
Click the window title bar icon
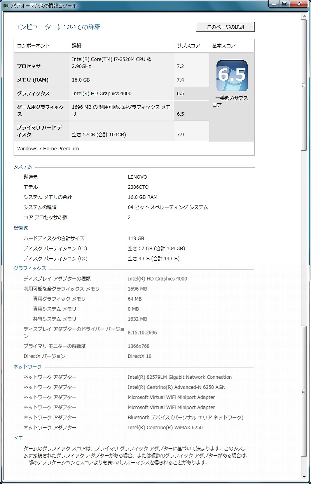[6, 5]
